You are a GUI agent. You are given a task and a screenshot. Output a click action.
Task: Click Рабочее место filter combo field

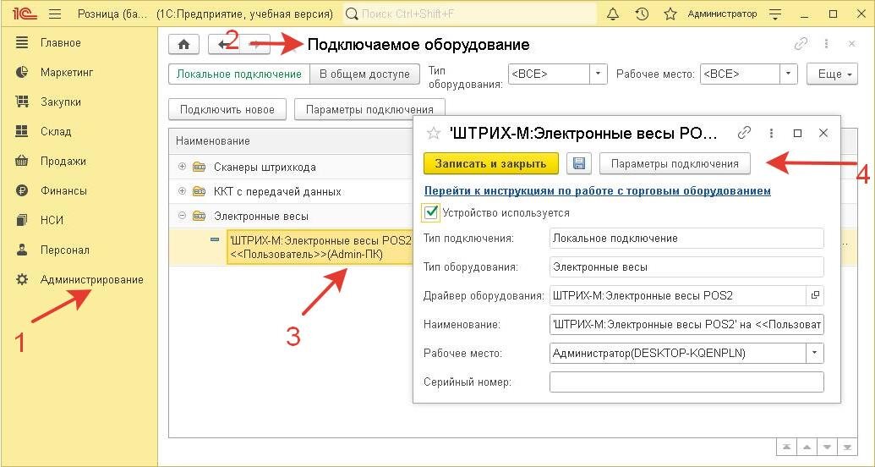[740, 74]
